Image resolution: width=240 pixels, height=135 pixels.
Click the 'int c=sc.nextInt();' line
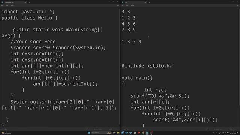coord(37,60)
